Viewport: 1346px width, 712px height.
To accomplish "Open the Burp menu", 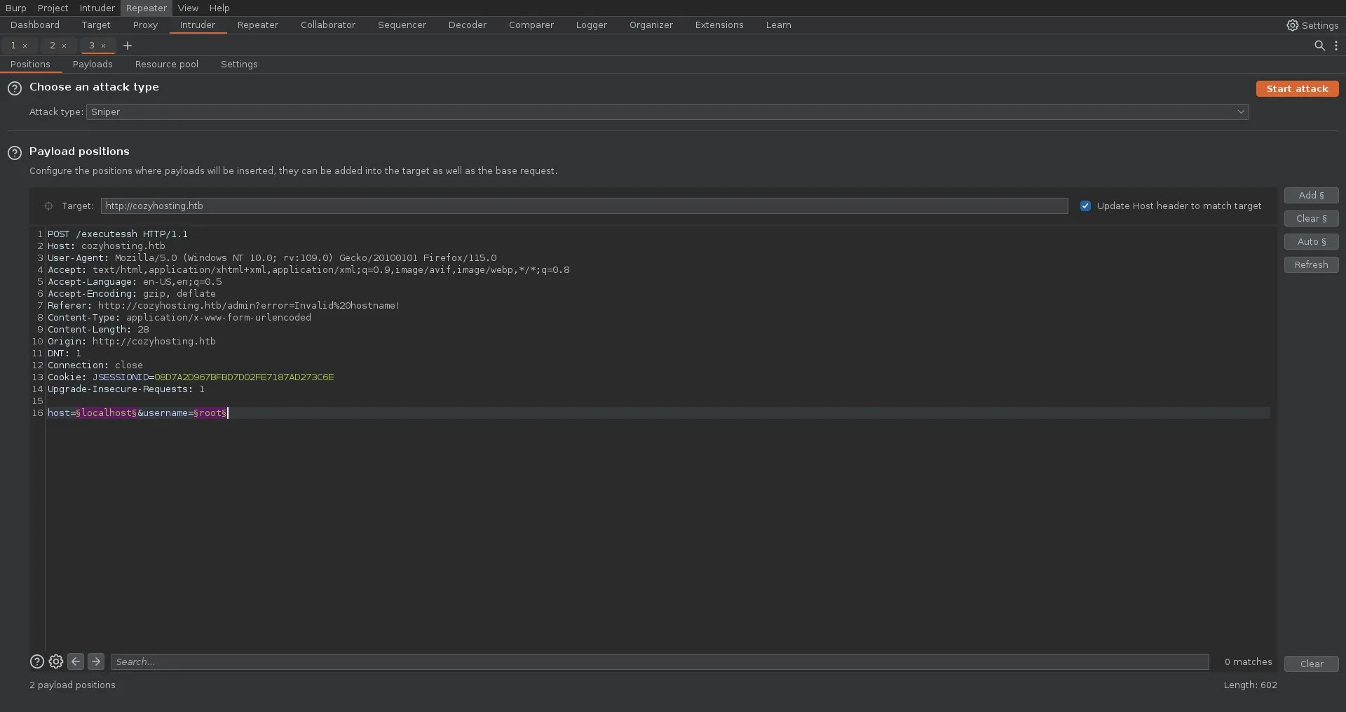I will coord(15,8).
